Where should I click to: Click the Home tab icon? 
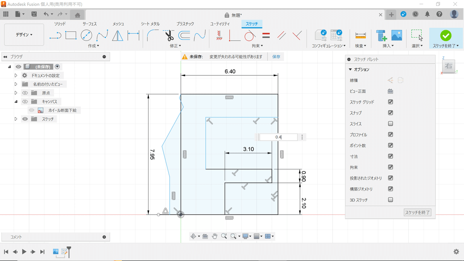(x=77, y=15)
